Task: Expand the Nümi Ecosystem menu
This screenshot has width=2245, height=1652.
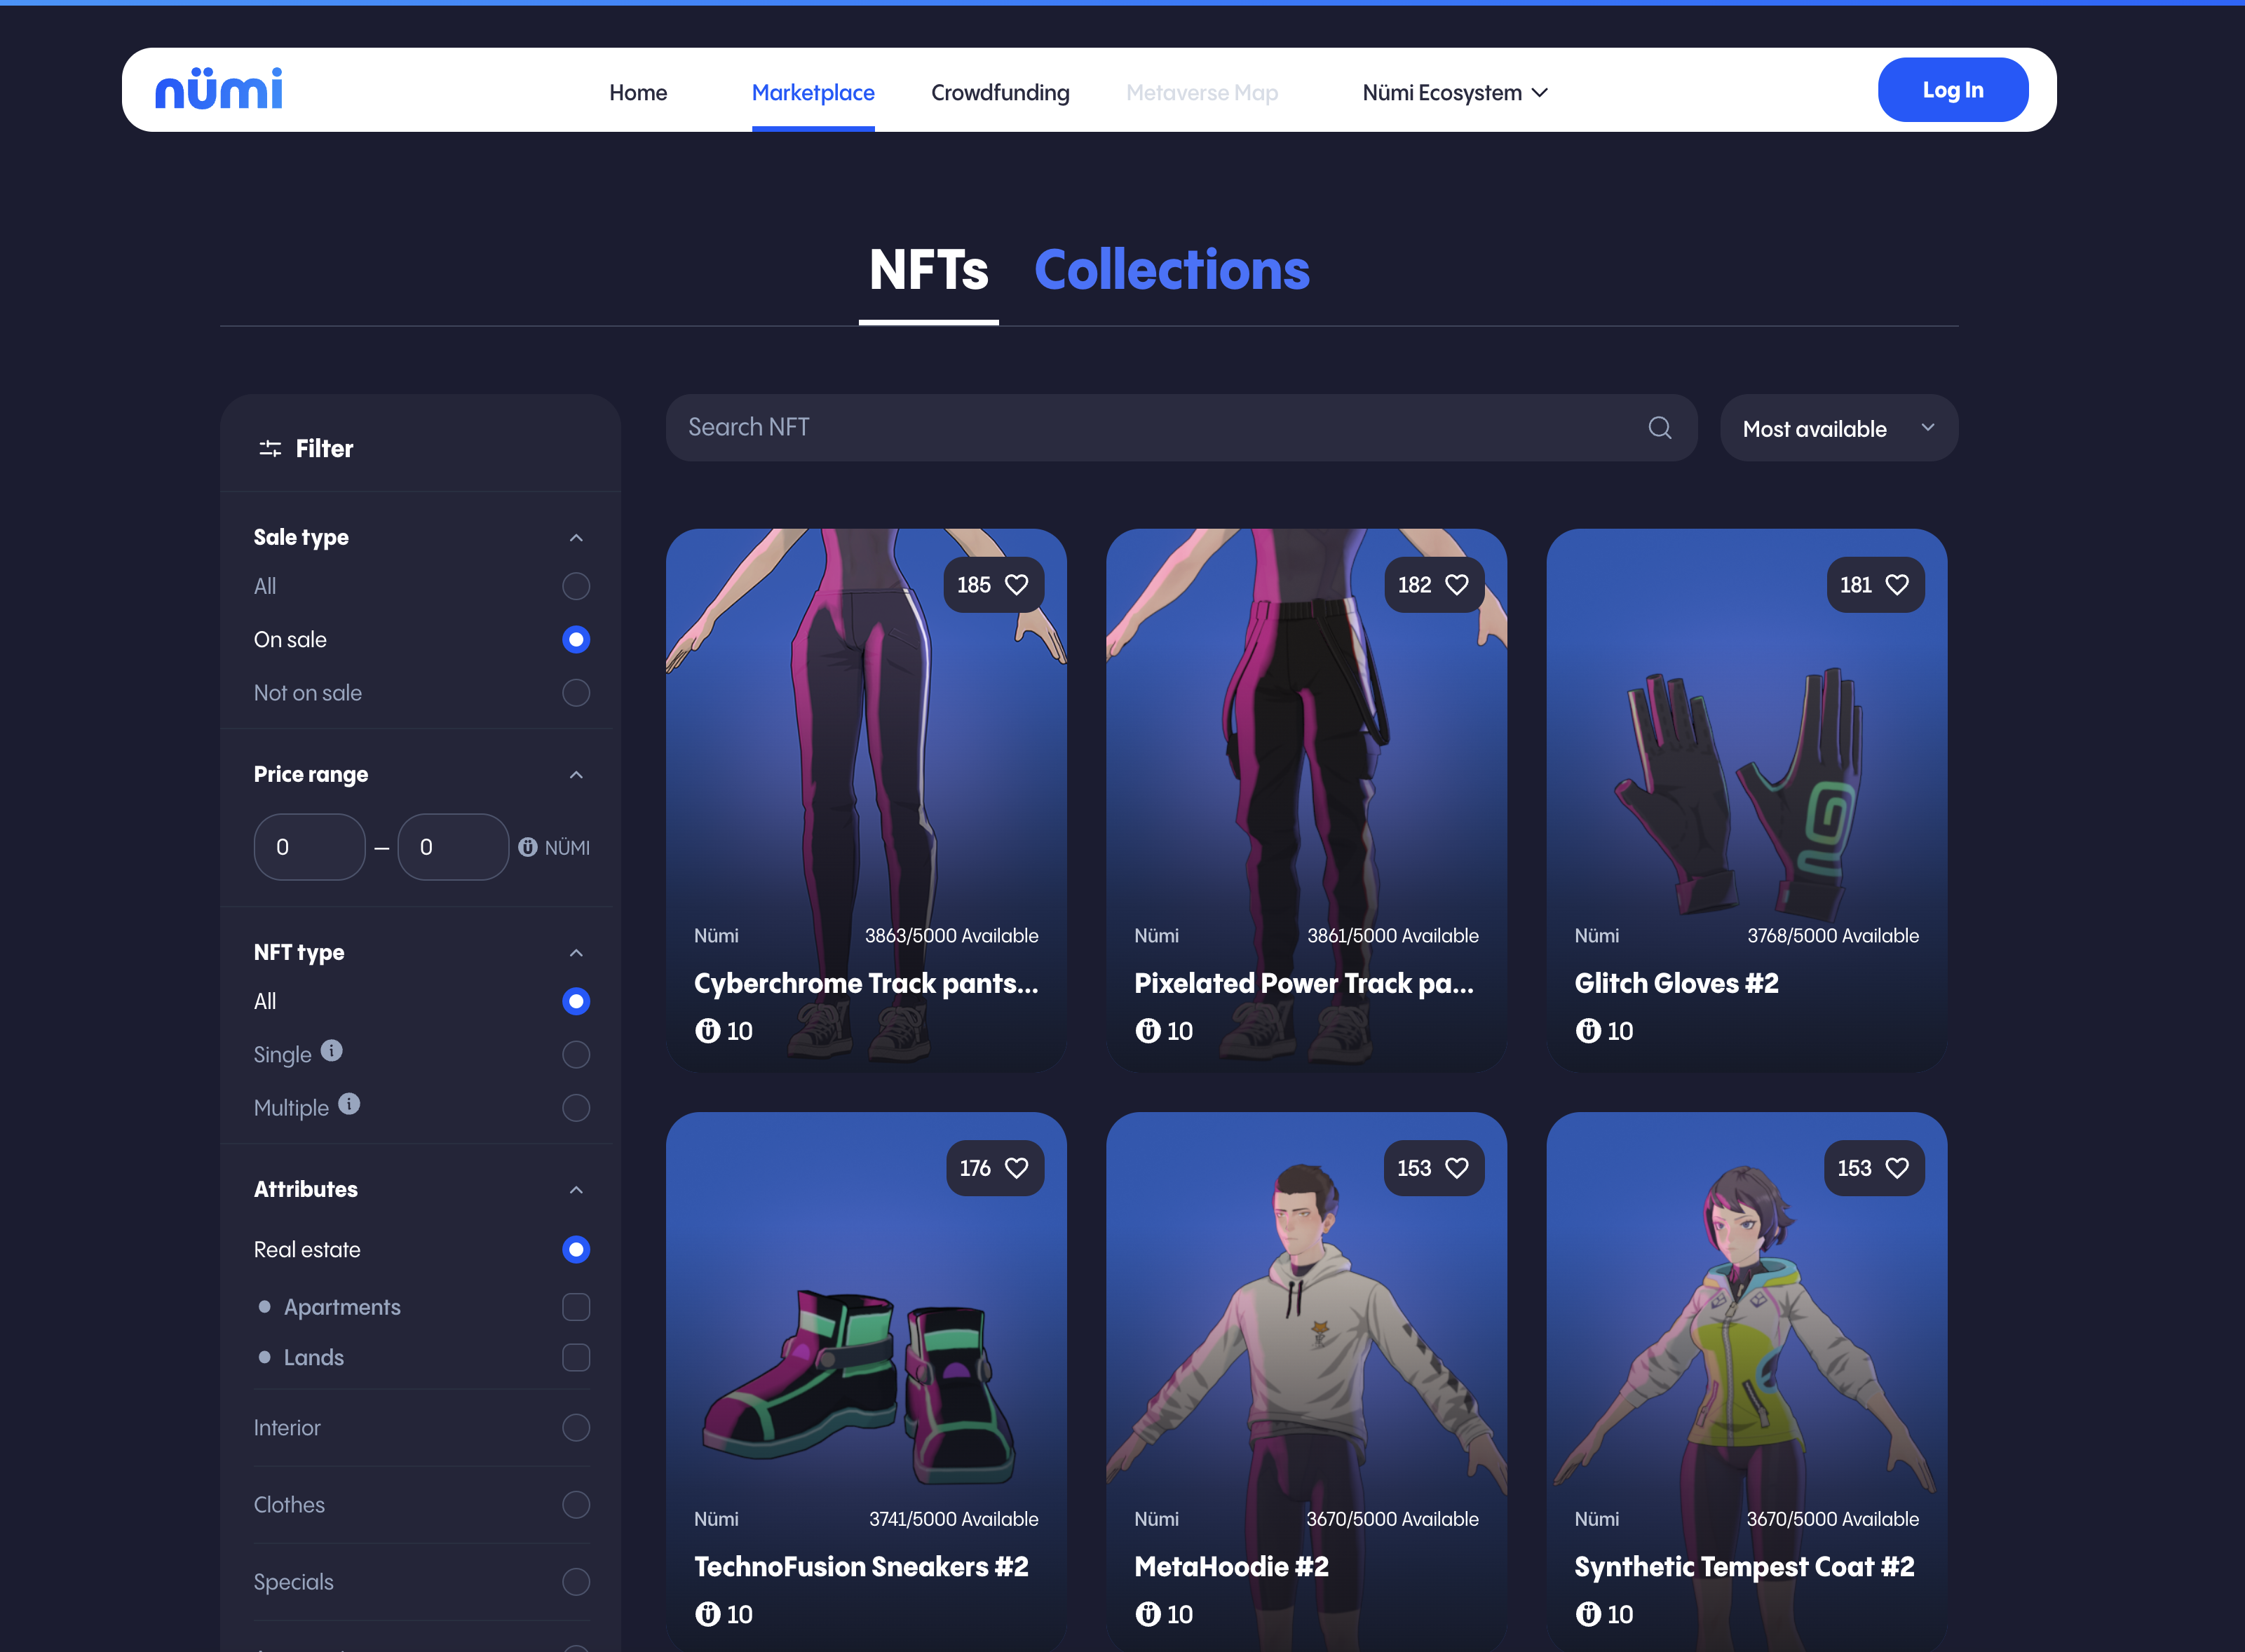Action: click(1454, 93)
